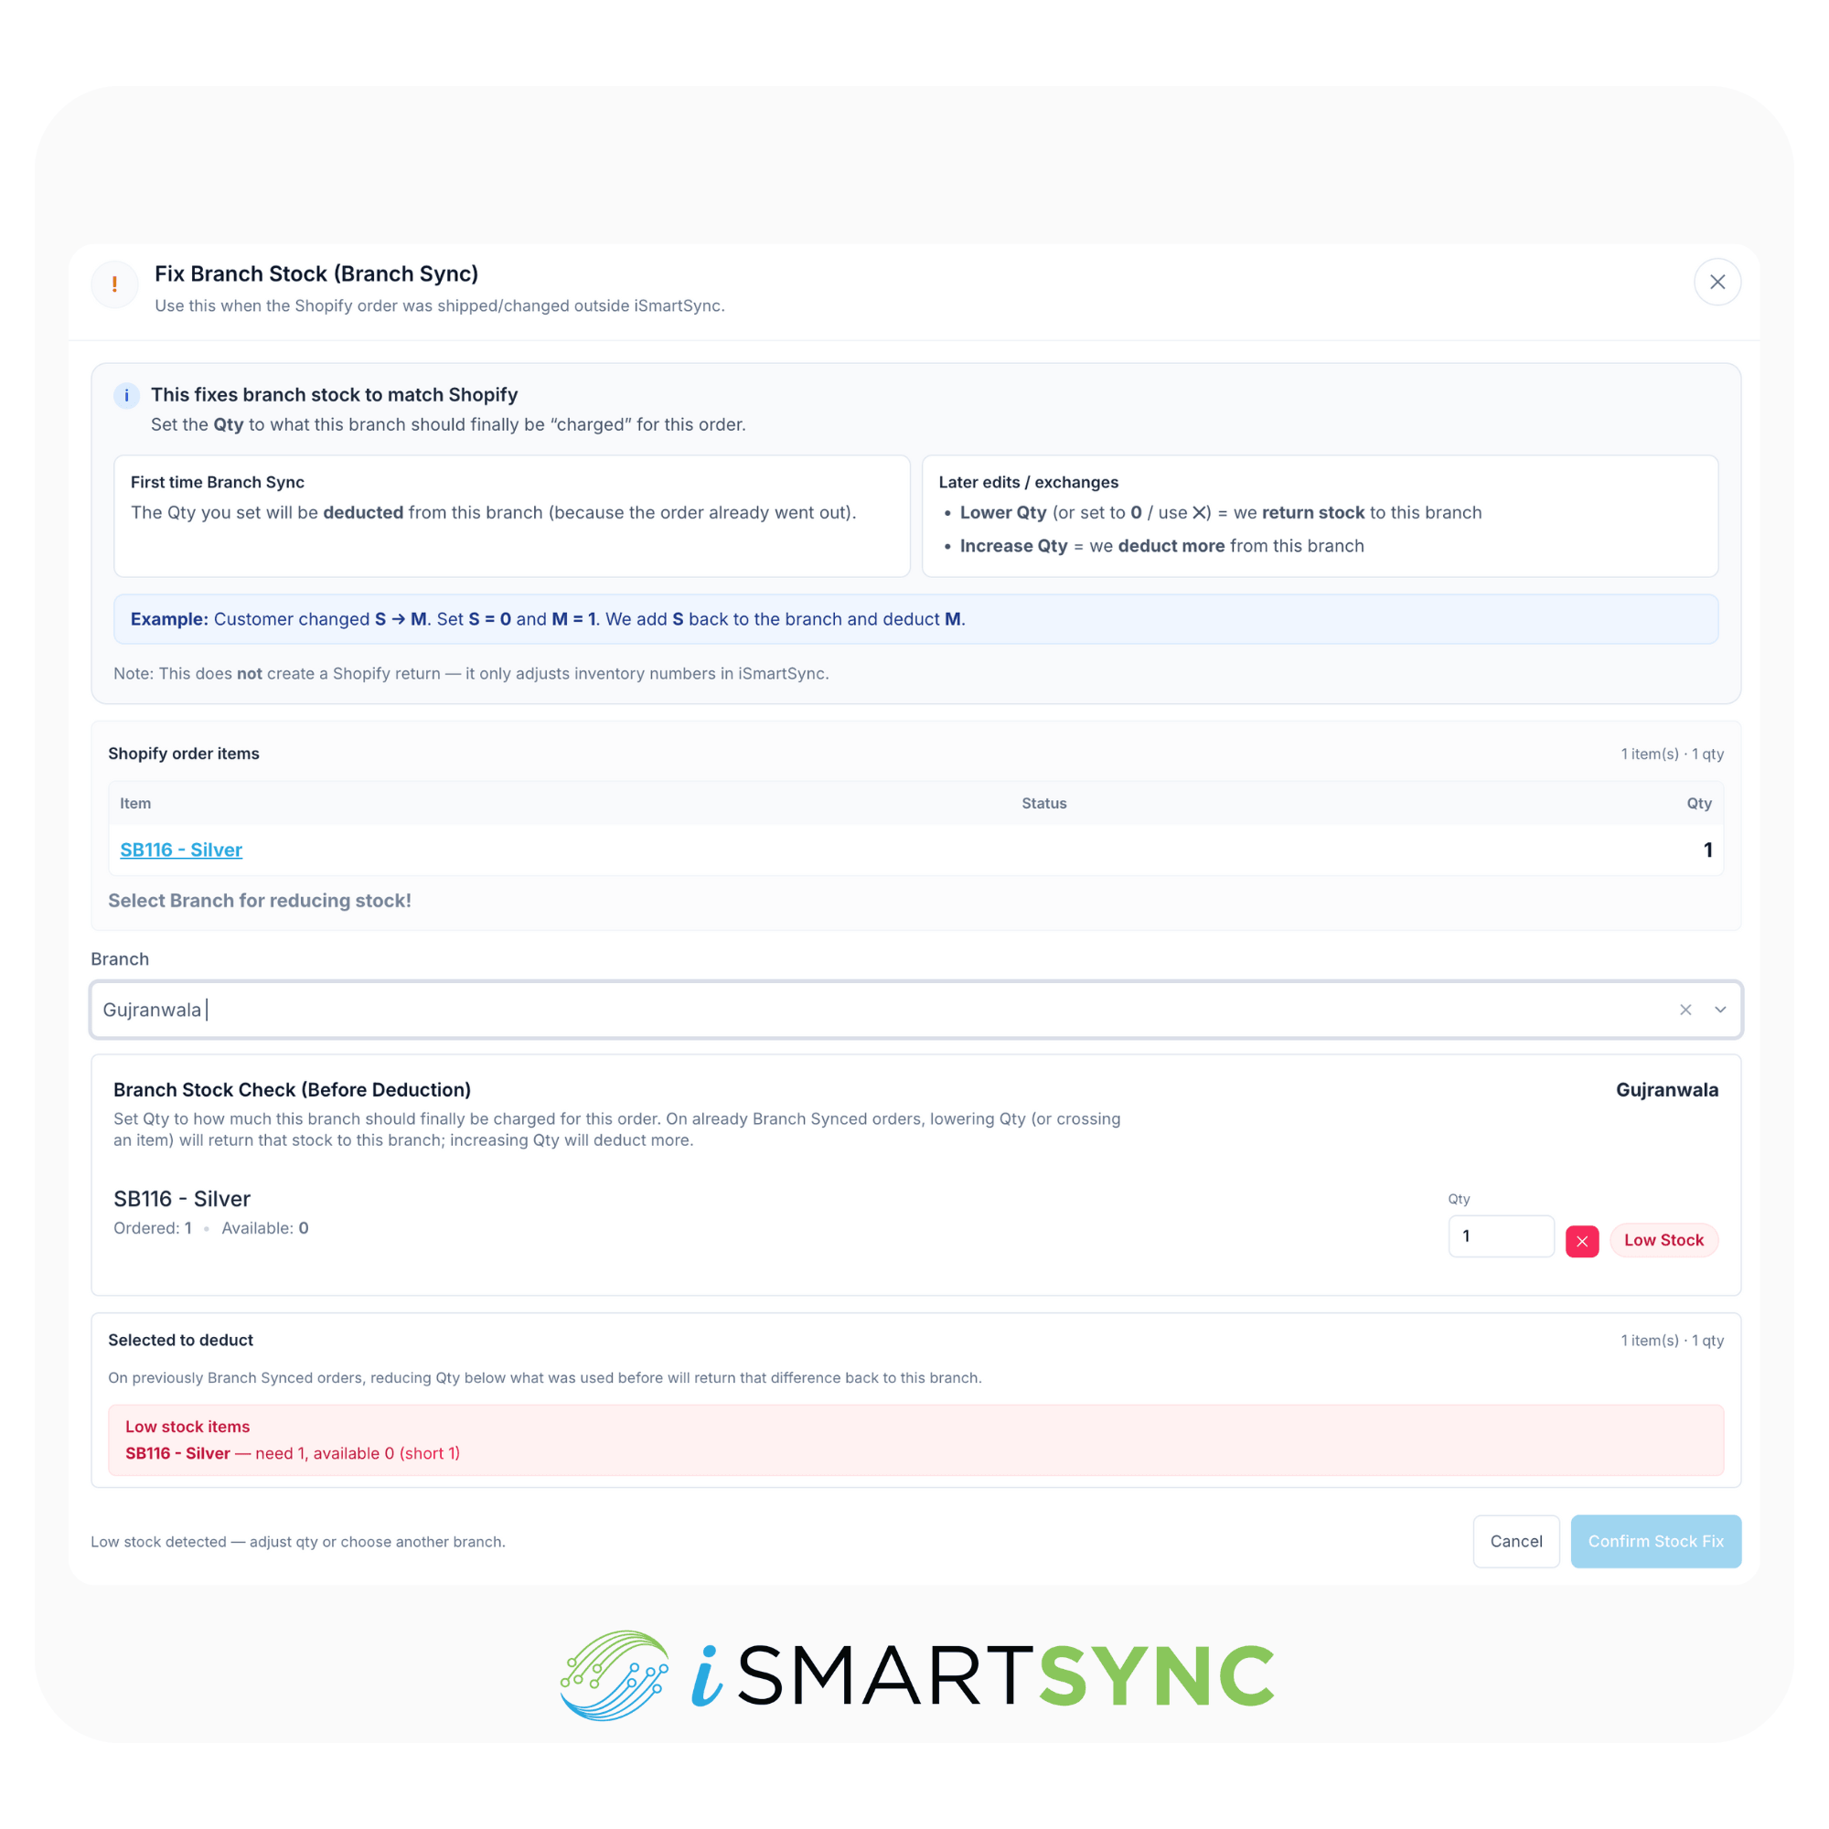The image size is (1829, 1829).
Task: Click the Selected to deduct section header
Action: (x=180, y=1340)
